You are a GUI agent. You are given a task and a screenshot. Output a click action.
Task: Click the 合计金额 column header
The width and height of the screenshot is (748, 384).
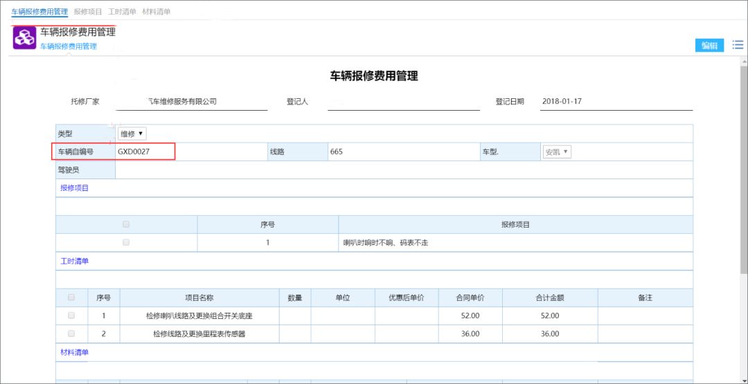pyautogui.click(x=549, y=298)
